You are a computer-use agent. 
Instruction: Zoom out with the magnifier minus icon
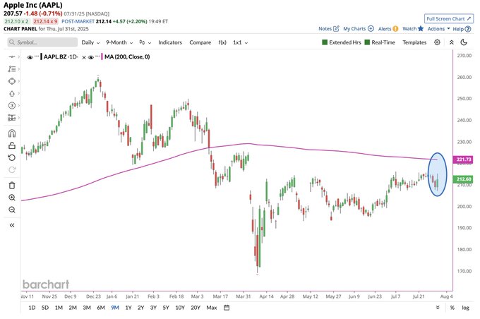(x=12, y=210)
